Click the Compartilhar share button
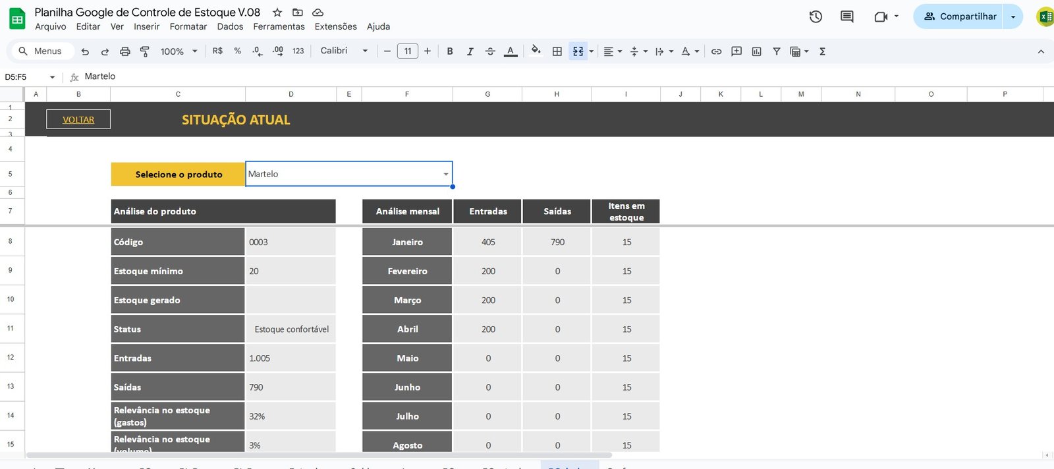 (960, 16)
